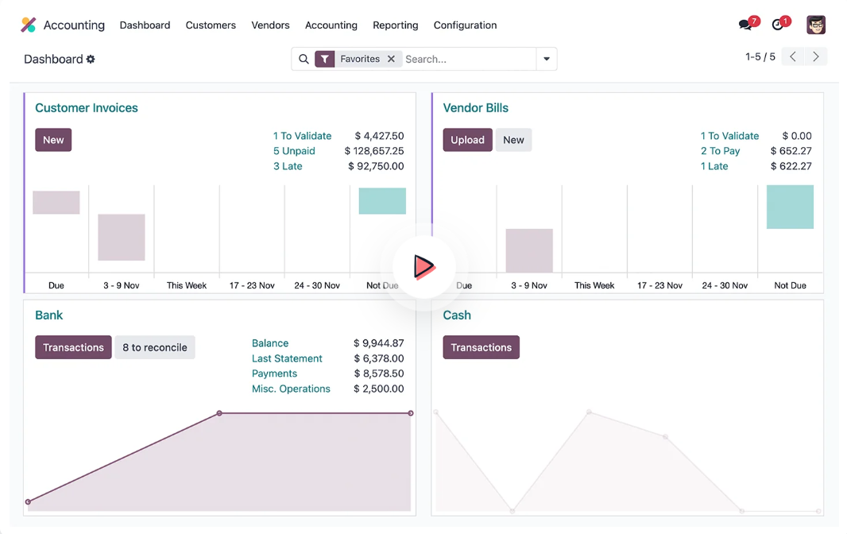Viewport: 847px width, 534px height.
Task: Click Upload button in Vendor Bills
Action: 467,140
